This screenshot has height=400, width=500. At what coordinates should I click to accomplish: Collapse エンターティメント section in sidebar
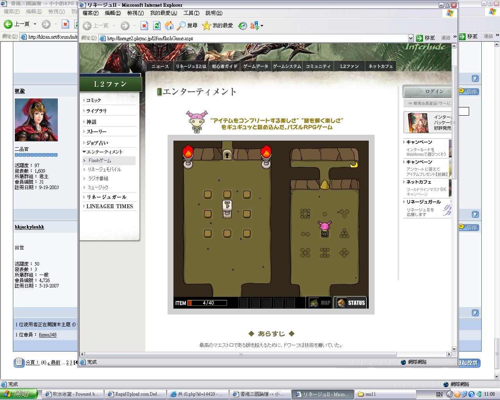tap(103, 152)
